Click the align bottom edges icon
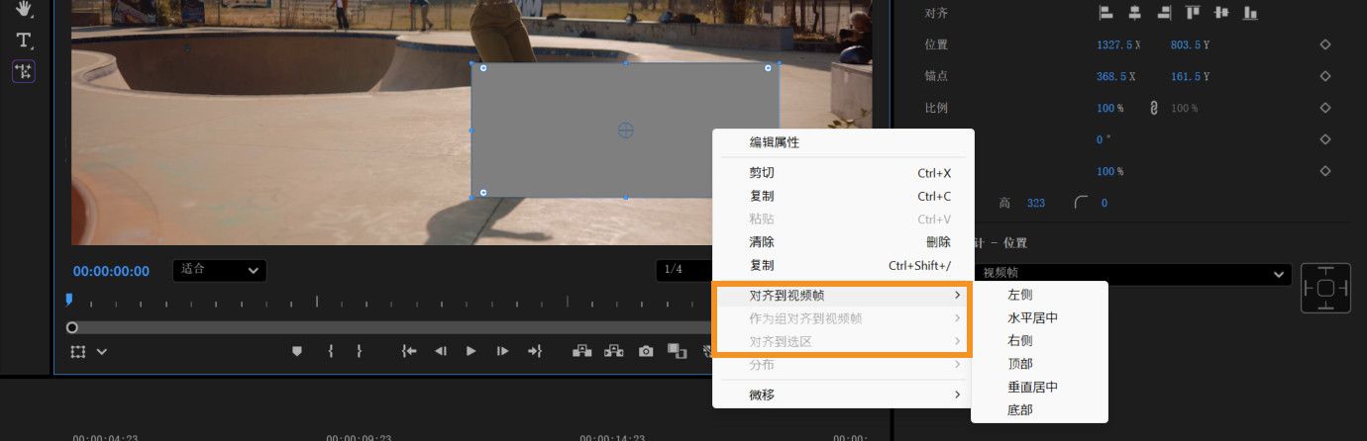The width and height of the screenshot is (1367, 441). (1250, 13)
